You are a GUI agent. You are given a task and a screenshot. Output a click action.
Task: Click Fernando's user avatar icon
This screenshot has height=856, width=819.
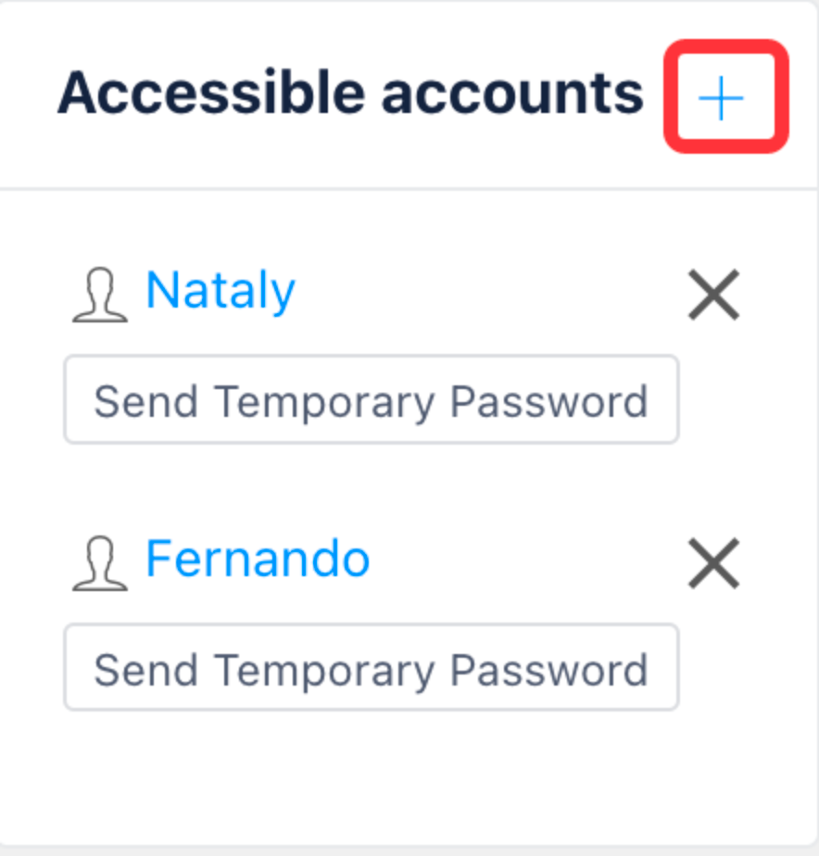click(x=100, y=563)
